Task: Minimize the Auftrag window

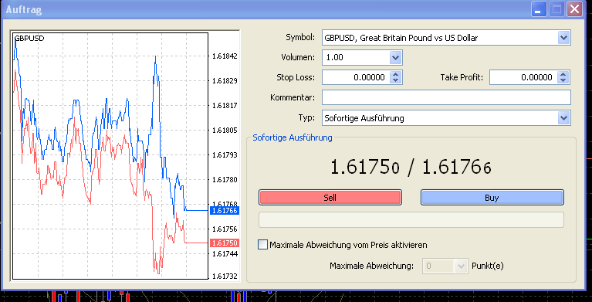Action: 539,9
